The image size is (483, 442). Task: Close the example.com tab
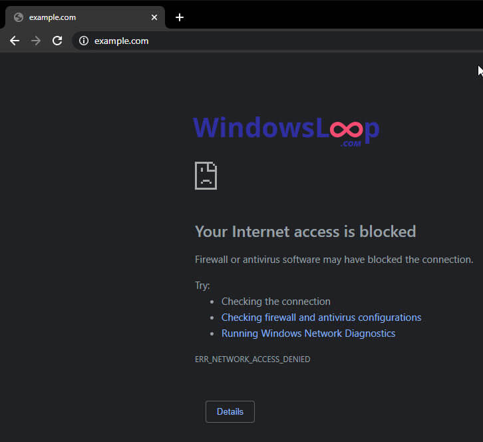[154, 17]
